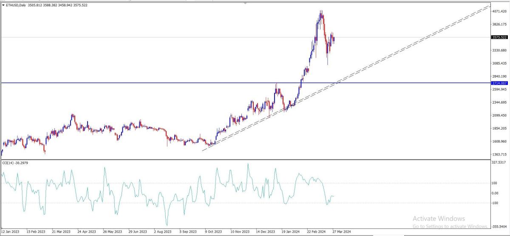The height and width of the screenshot is (236, 510).
Task: Click the gray chart shift marker at top
Action: [x=245, y=3]
